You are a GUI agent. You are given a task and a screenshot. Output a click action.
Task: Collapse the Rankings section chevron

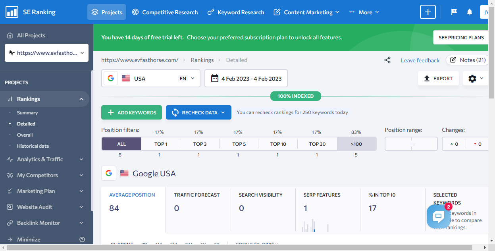tap(81, 99)
